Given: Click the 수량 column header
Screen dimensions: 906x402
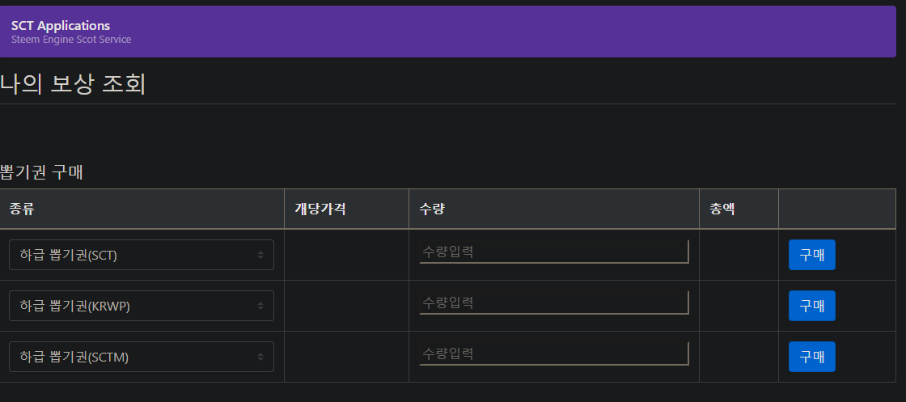Looking at the screenshot, I should click(433, 209).
